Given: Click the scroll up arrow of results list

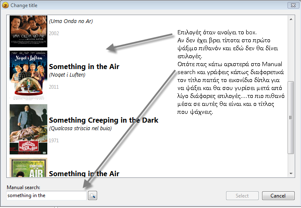Looking at the screenshot, I should [291, 19].
